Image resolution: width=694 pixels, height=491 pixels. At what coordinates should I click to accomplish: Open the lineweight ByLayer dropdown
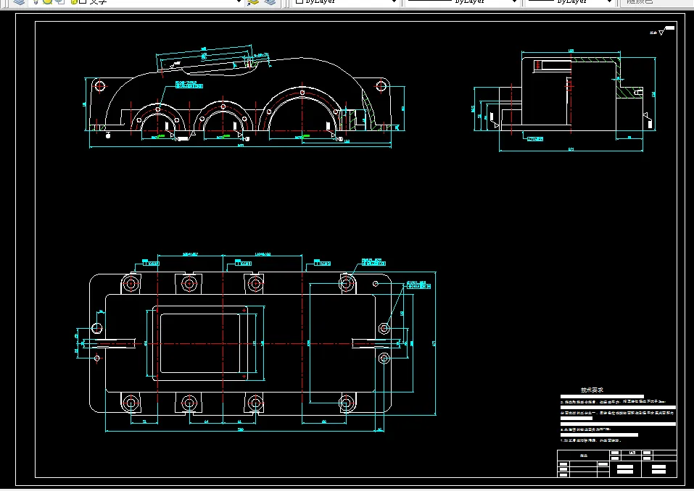(570, 1)
